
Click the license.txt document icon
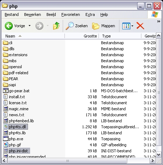pos(6,103)
